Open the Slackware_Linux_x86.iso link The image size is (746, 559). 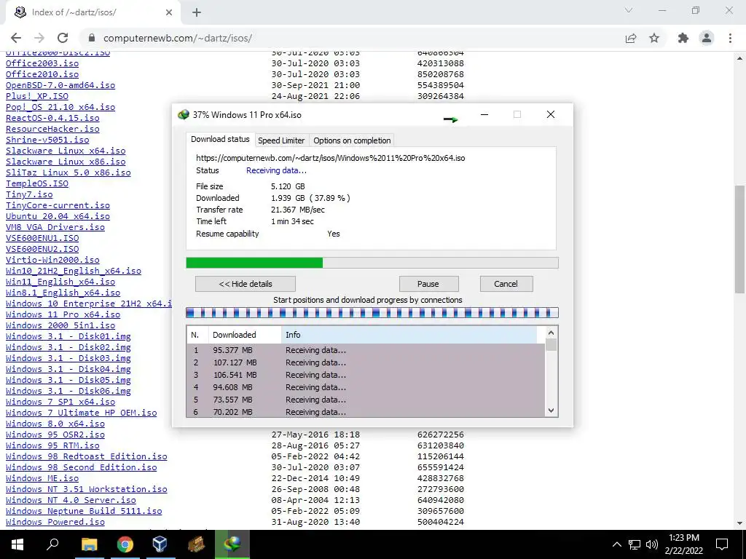pyautogui.click(x=66, y=162)
